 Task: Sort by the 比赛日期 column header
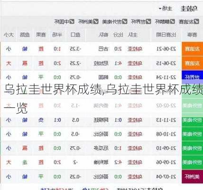point(166,35)
